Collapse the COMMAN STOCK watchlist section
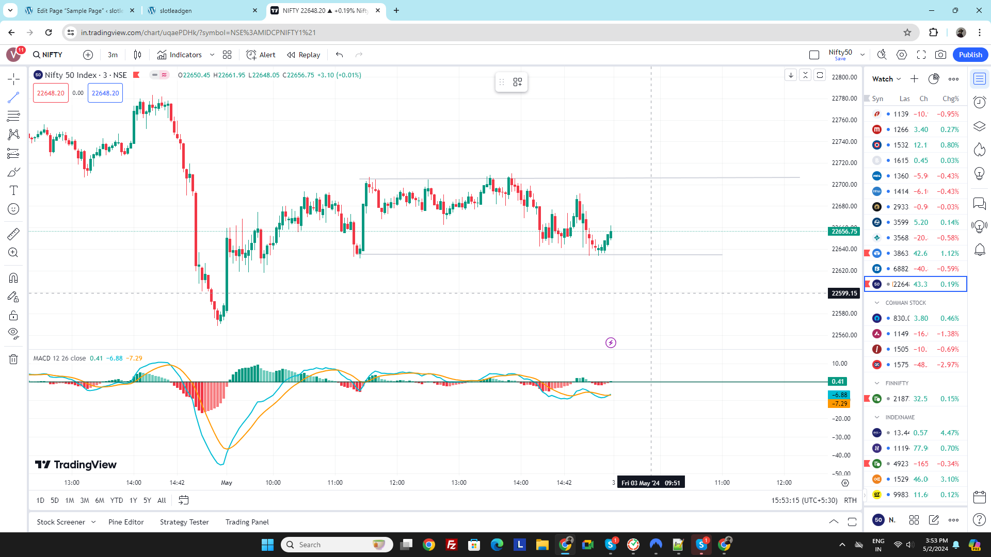Screen dimensions: 991x557 876,303
